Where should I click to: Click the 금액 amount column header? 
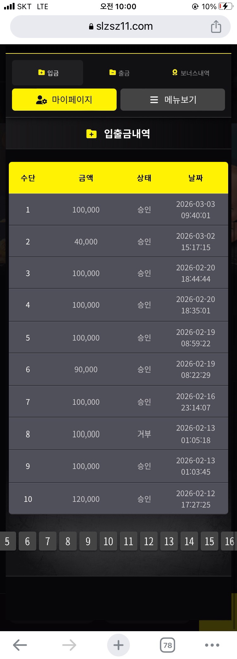(x=86, y=178)
